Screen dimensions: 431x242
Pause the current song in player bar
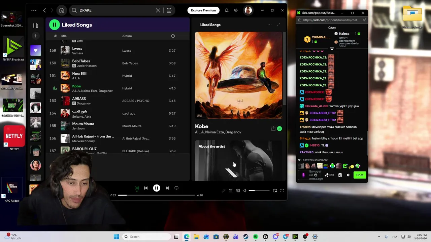tap(157, 188)
